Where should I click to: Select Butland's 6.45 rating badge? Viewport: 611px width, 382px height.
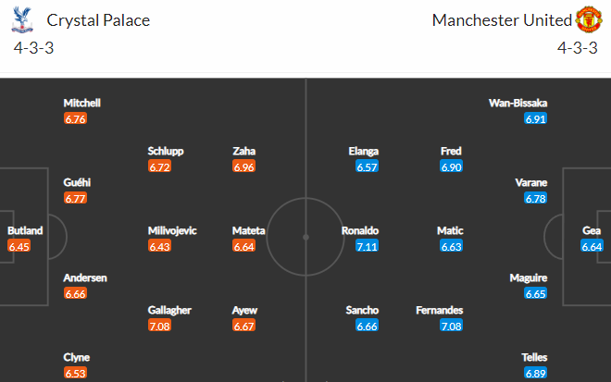pyautogui.click(x=19, y=246)
